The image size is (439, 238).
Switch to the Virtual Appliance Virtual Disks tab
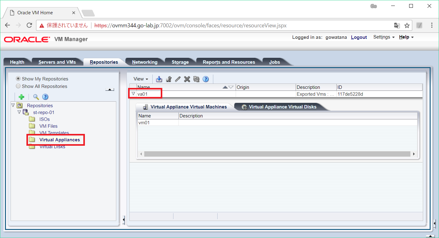click(x=282, y=107)
